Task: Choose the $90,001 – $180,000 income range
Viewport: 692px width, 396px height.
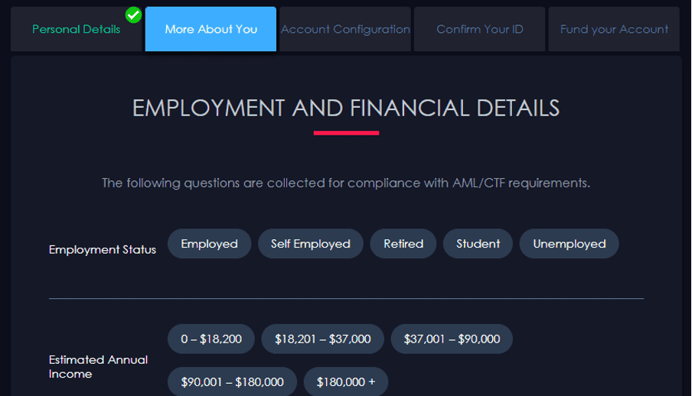Action: click(x=232, y=381)
